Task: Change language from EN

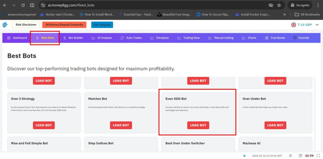Action: [309, 156]
